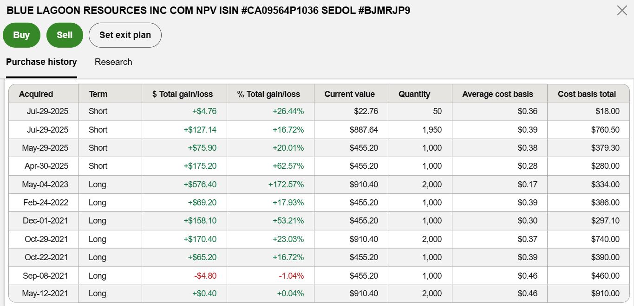The image size is (634, 306).
Task: Click the Quantity column header
Action: tap(414, 94)
